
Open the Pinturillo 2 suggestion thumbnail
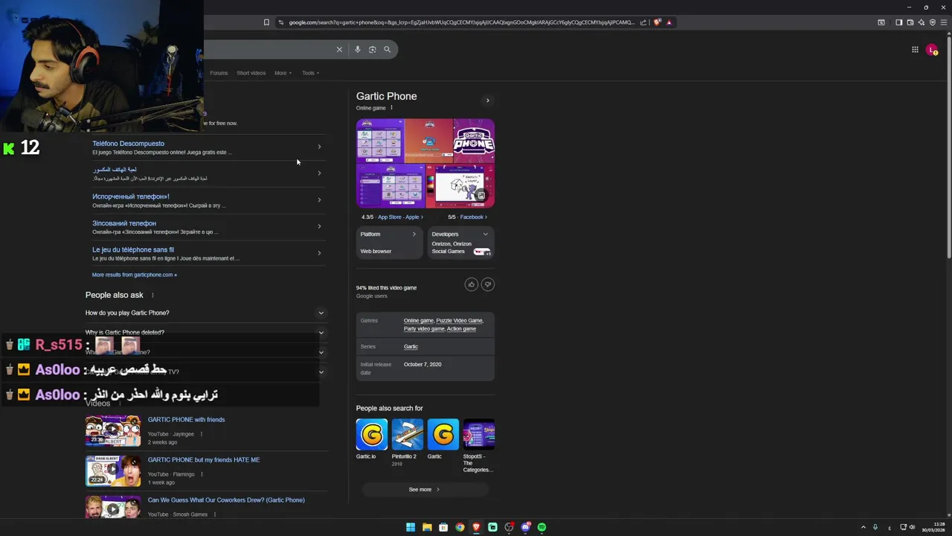pyautogui.click(x=408, y=435)
